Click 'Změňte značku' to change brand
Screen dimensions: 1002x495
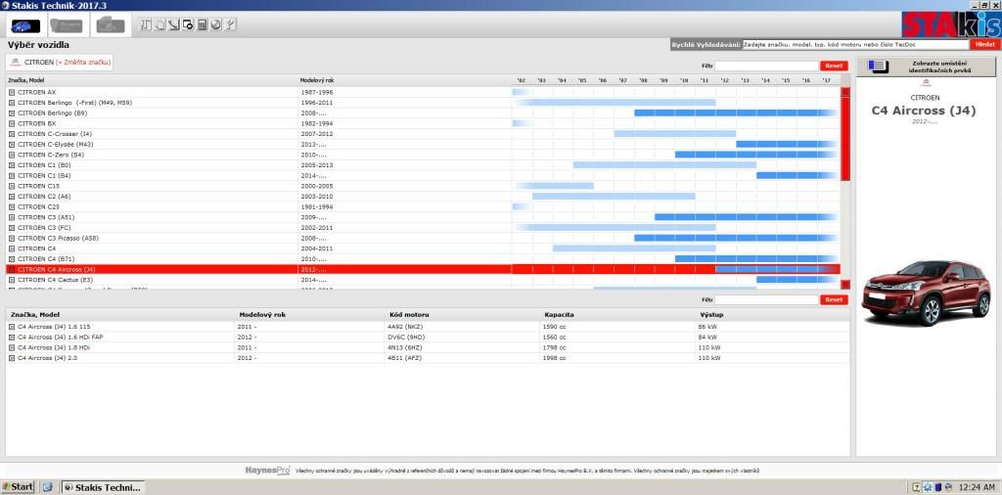82,63
